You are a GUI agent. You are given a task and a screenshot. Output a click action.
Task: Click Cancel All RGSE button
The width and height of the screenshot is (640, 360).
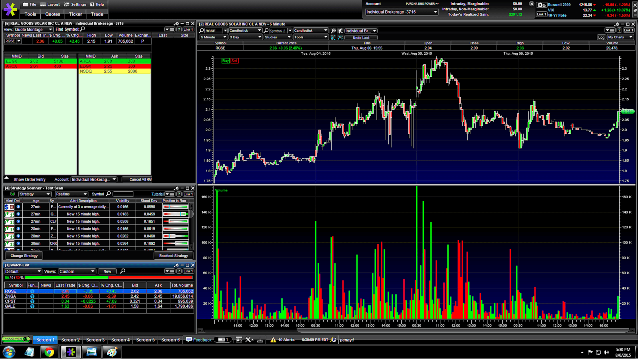(x=137, y=180)
